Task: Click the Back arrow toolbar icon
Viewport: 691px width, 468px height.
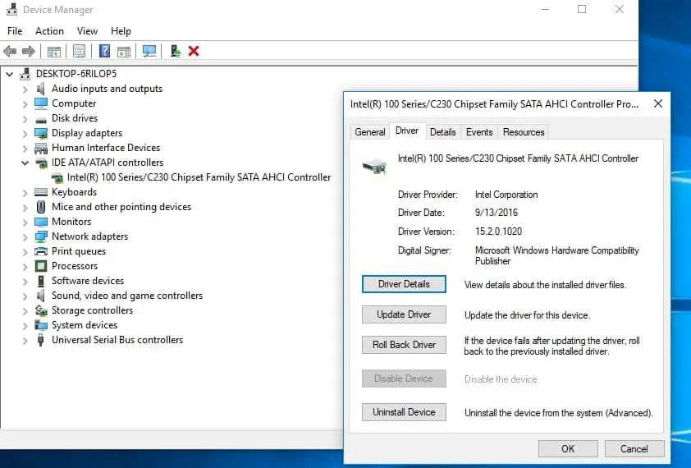Action: (x=10, y=52)
